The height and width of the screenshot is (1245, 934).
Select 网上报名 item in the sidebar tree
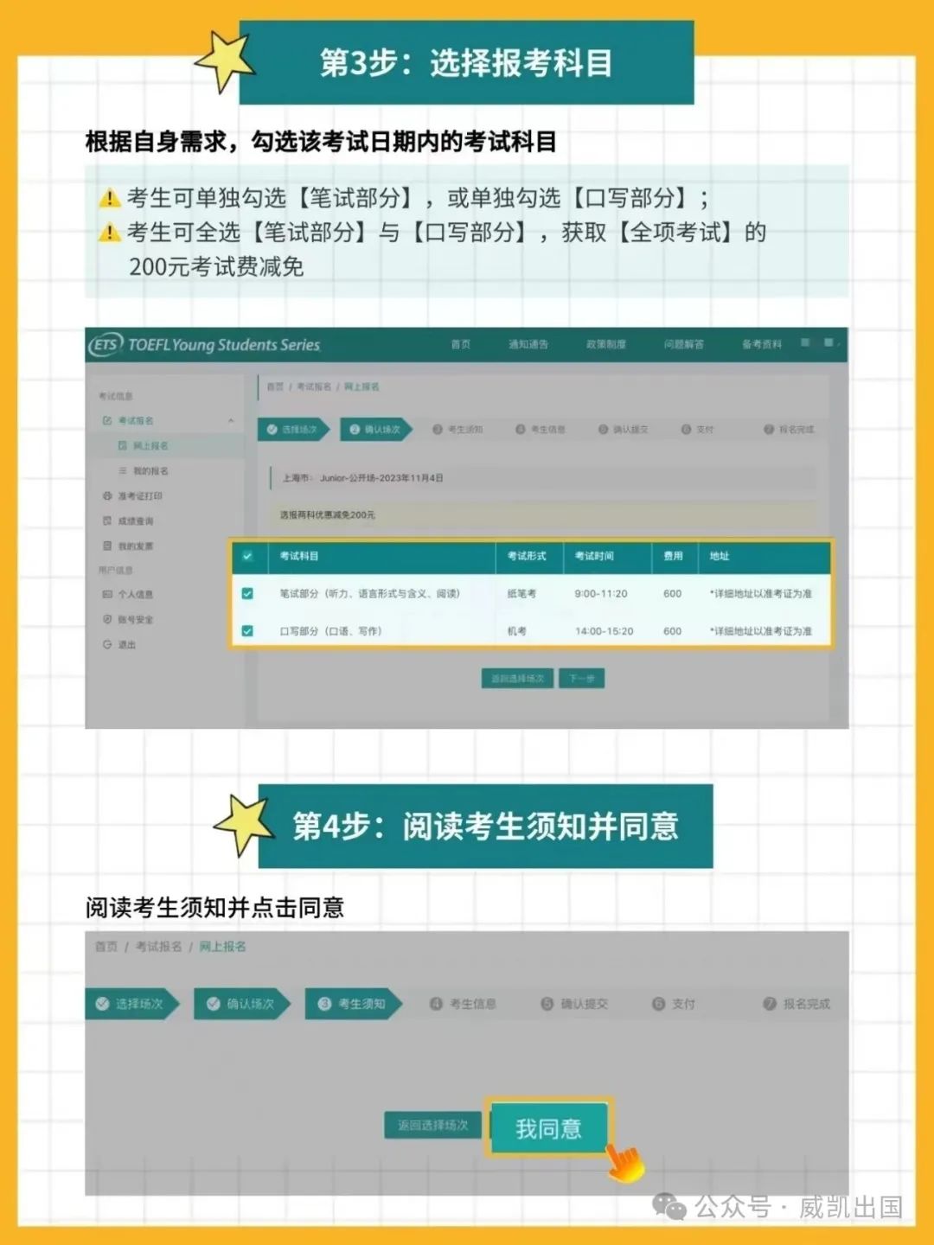(150, 446)
